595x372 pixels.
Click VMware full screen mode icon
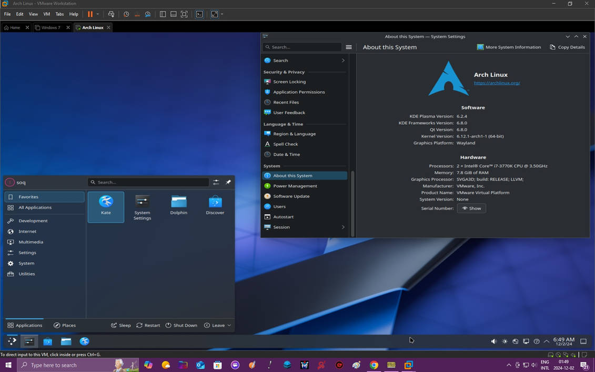[x=184, y=14]
